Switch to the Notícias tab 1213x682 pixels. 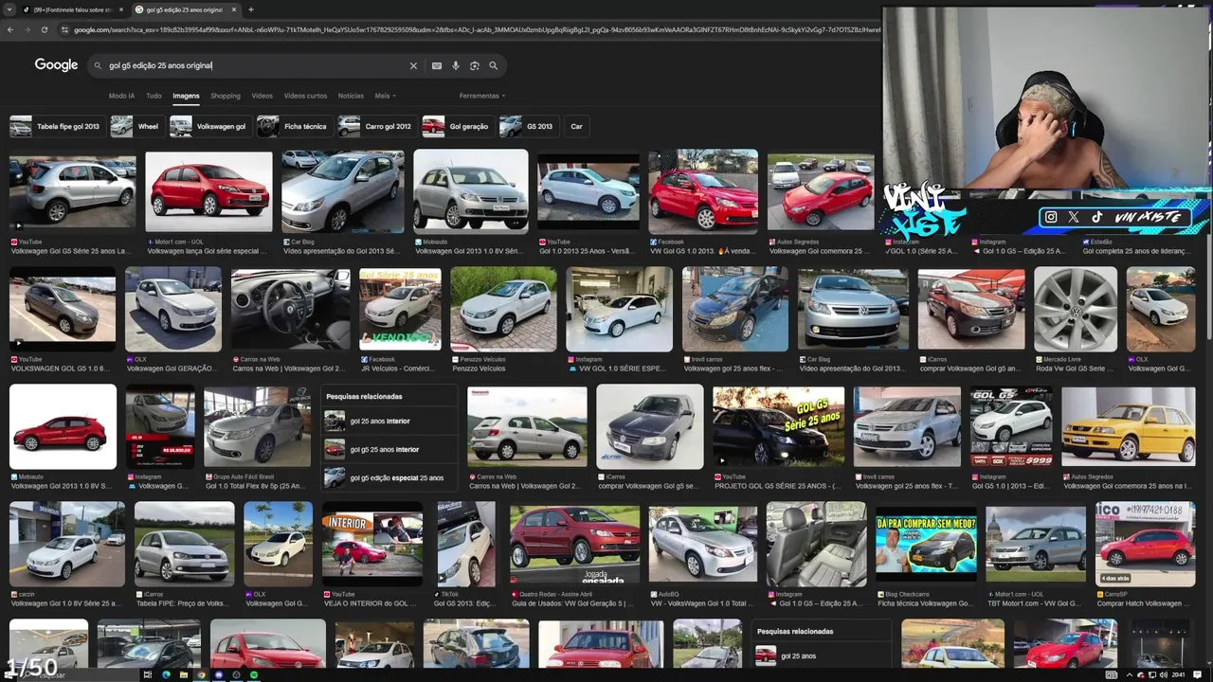[x=351, y=96]
